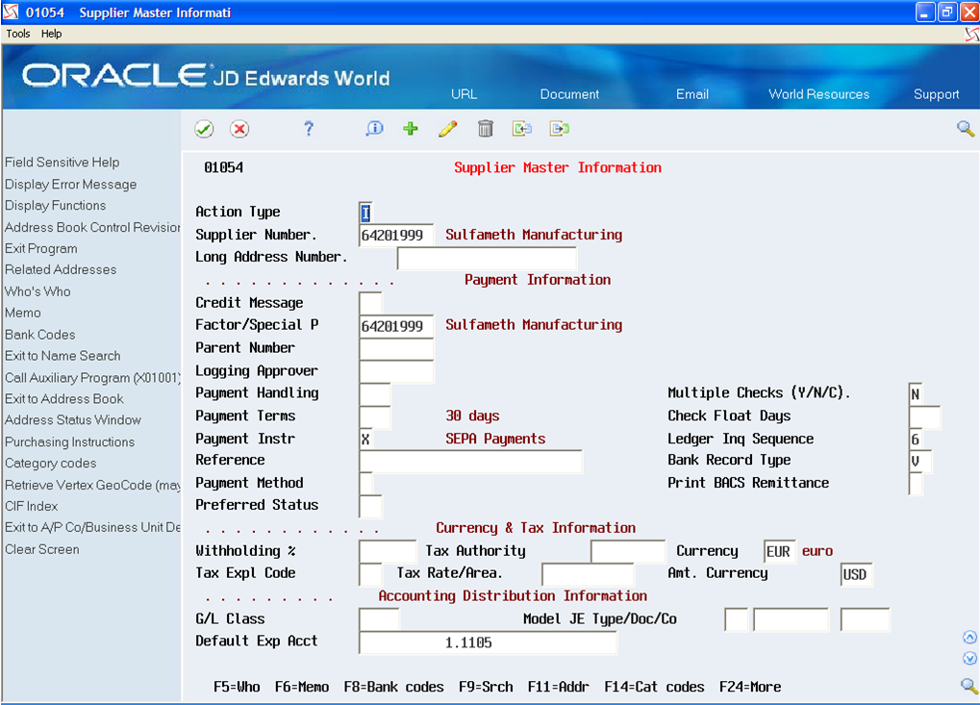Open World Resources link
980x705 pixels.
(818, 94)
